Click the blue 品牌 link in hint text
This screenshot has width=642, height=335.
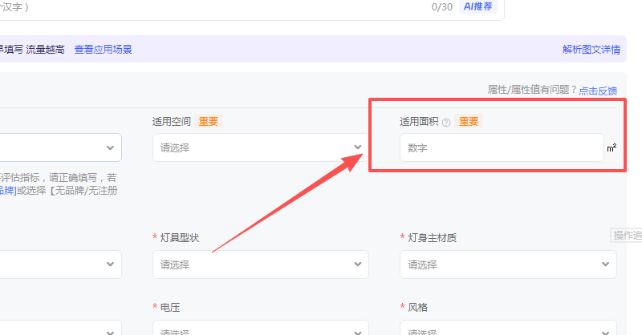click(x=6, y=190)
